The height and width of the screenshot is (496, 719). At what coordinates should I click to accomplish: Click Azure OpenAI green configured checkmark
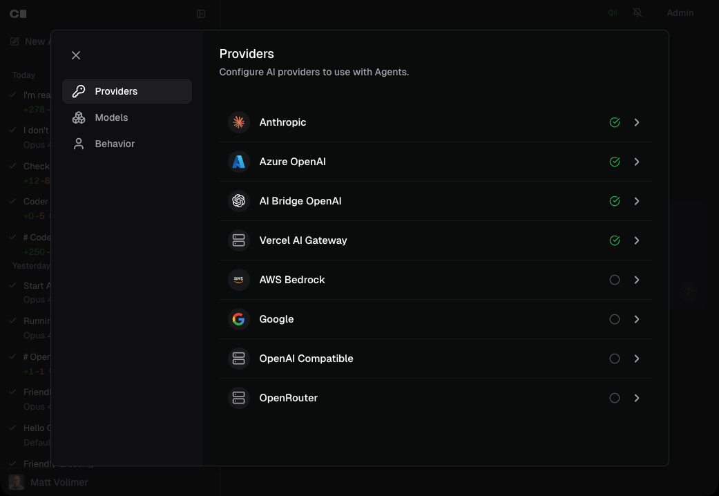pos(615,162)
